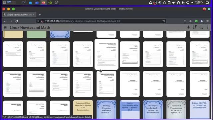
Task: Open the Socket Programming HOWTO cover
Action: pyautogui.click(x=36, y=84)
